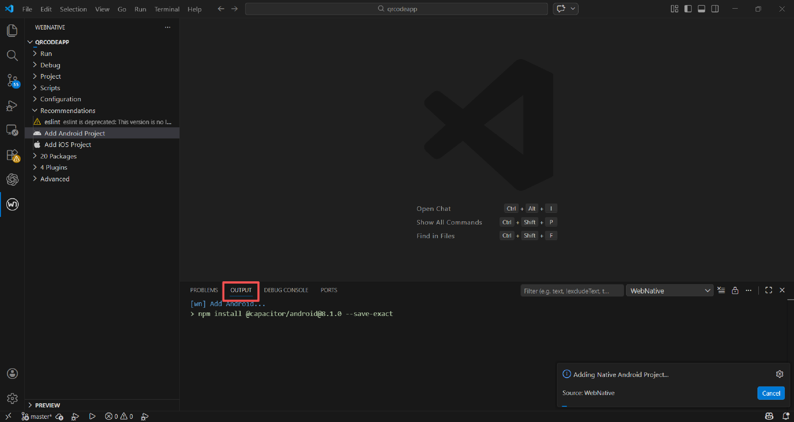Expand the 4 Plugins node
The image size is (794, 422).
[x=35, y=167]
